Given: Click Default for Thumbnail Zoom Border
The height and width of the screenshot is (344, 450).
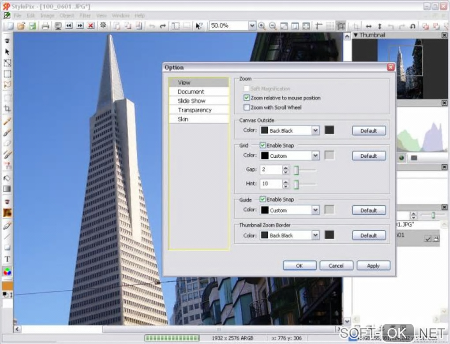Looking at the screenshot, I should coord(369,236).
